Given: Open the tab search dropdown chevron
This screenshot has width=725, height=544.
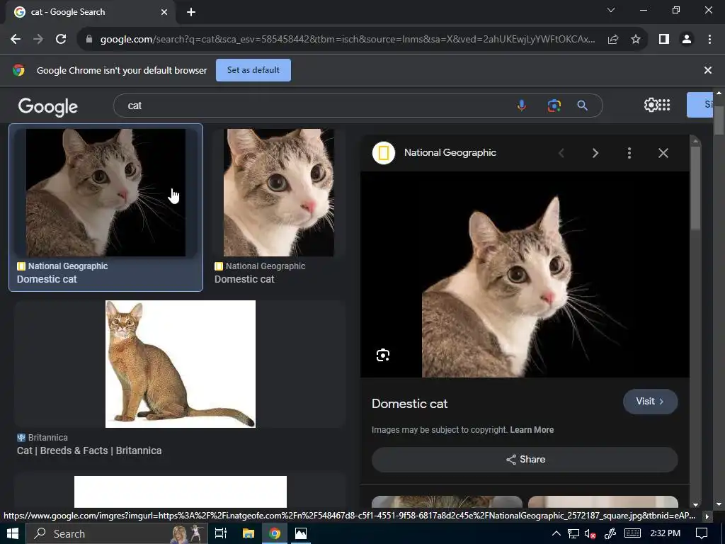Looking at the screenshot, I should point(611,10).
